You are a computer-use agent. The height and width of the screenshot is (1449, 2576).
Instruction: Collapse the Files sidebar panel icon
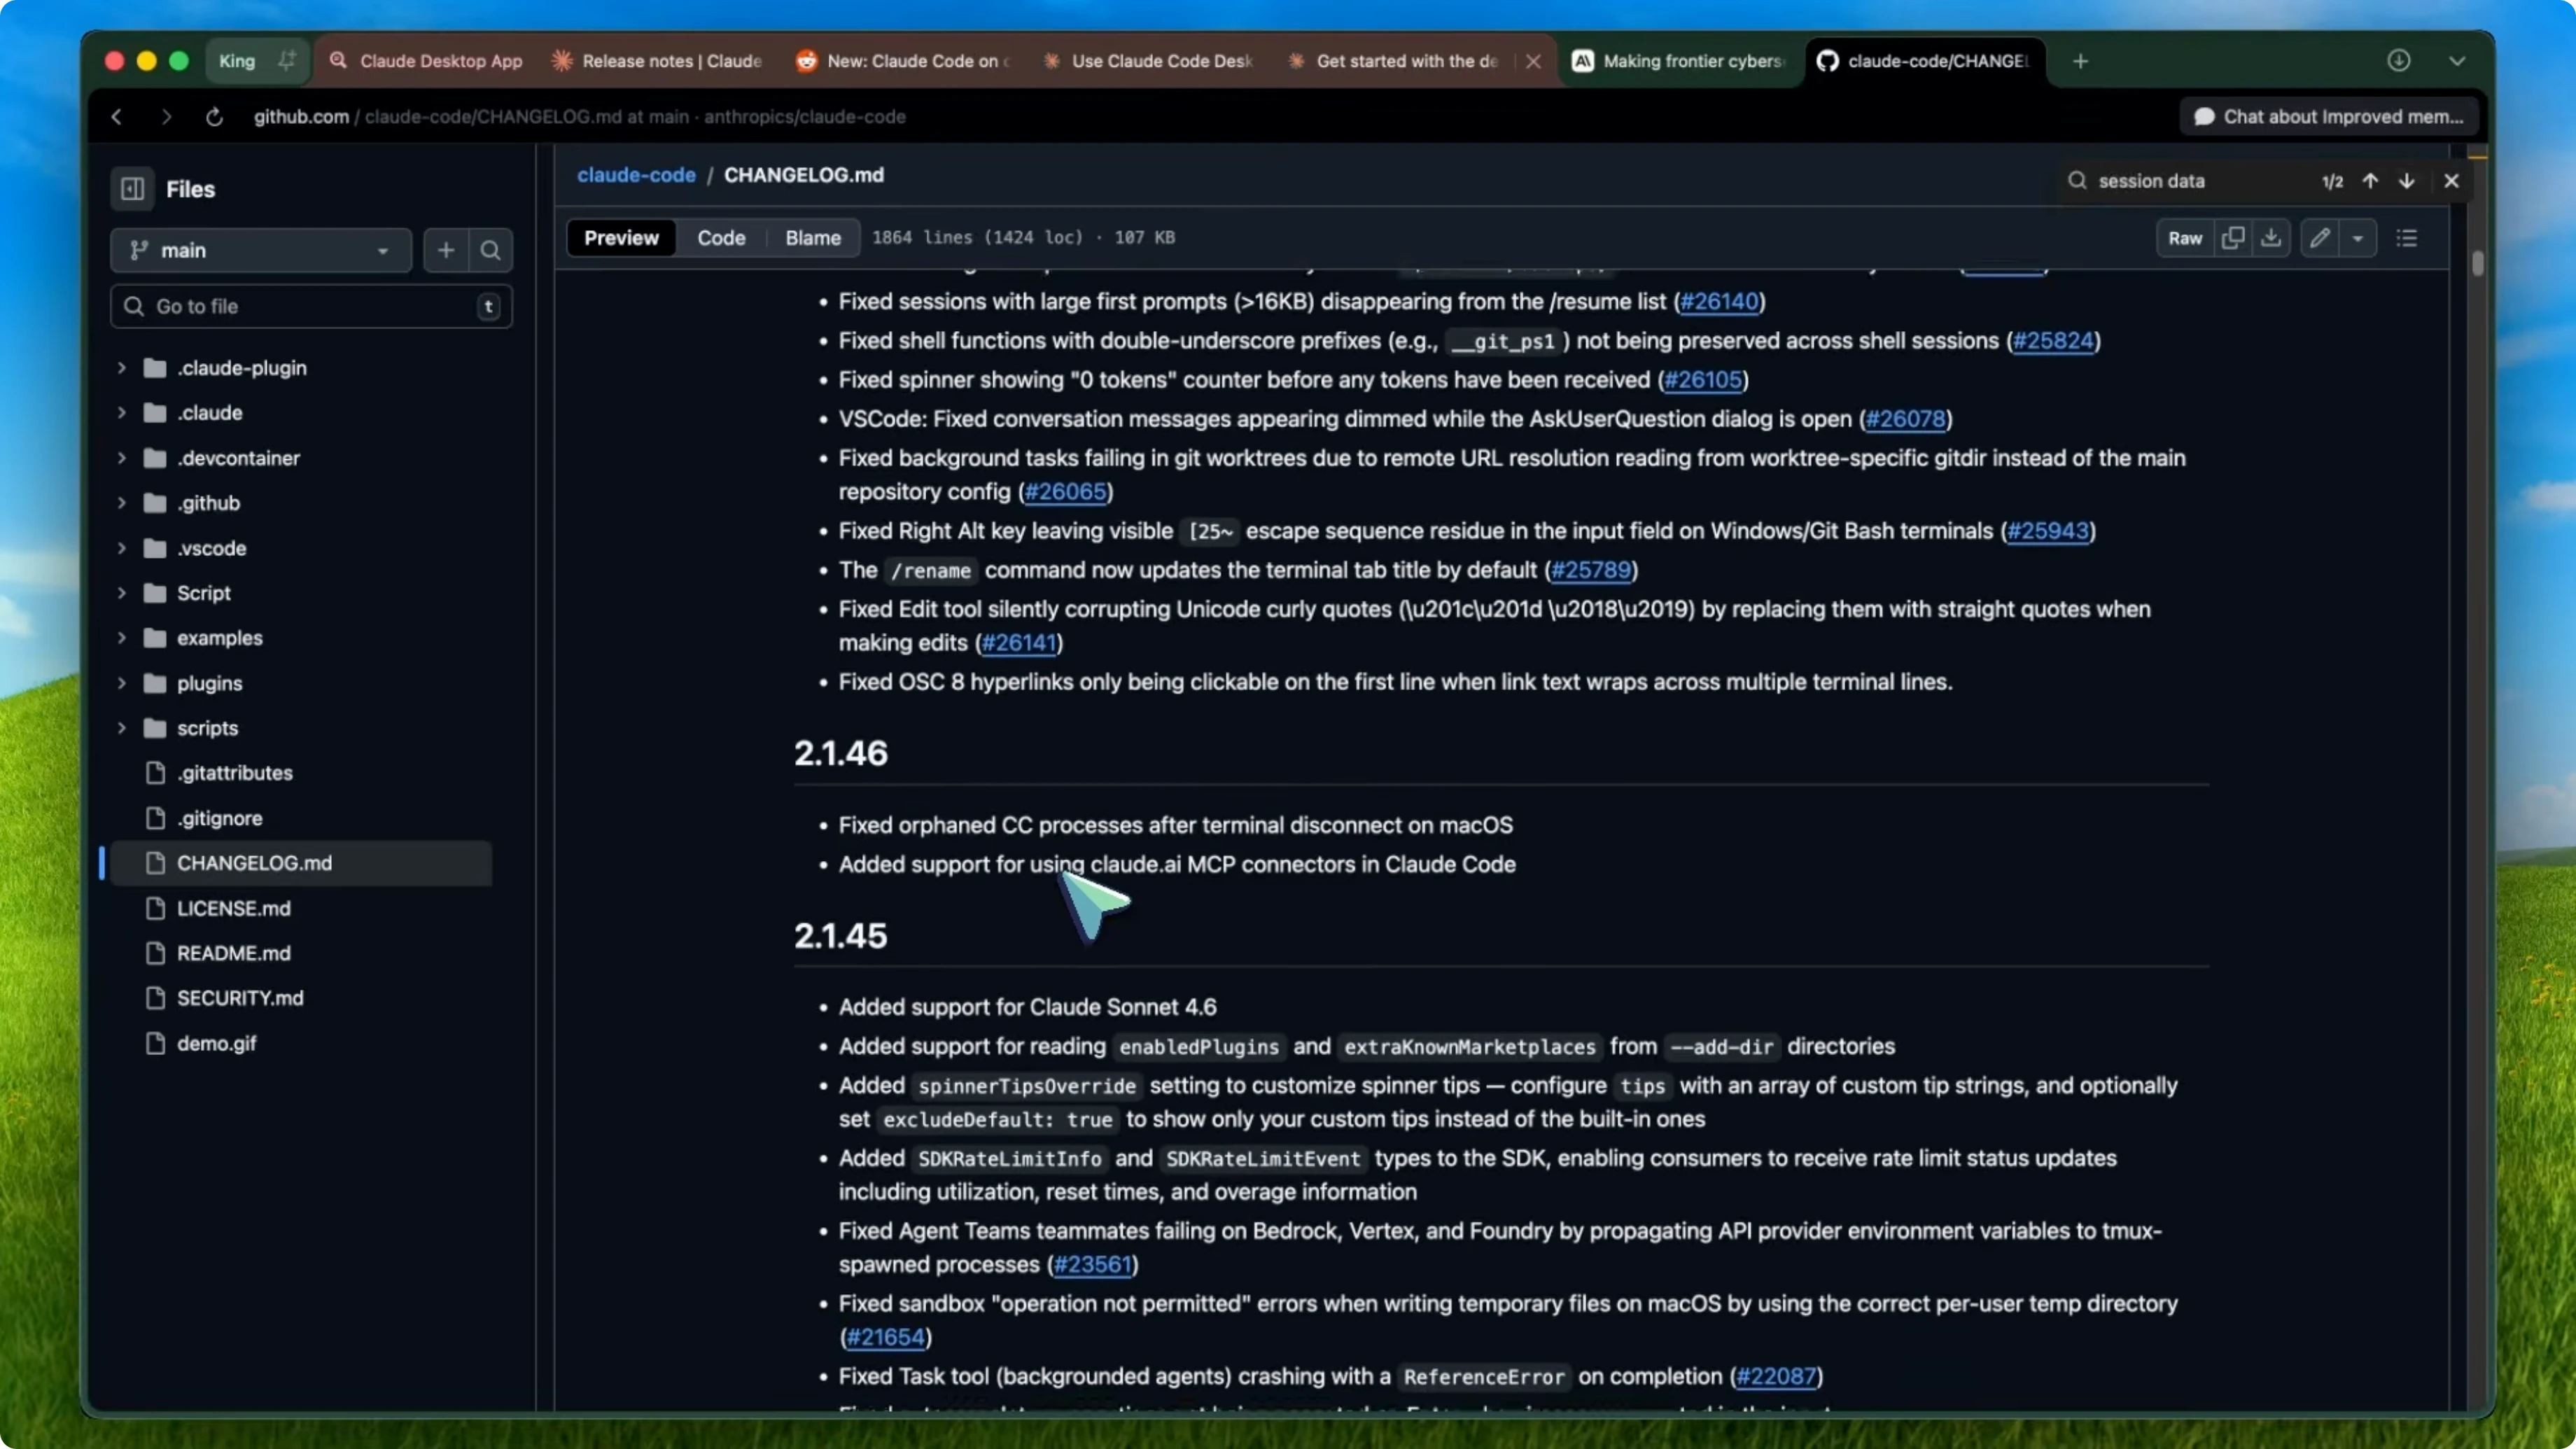click(132, 189)
